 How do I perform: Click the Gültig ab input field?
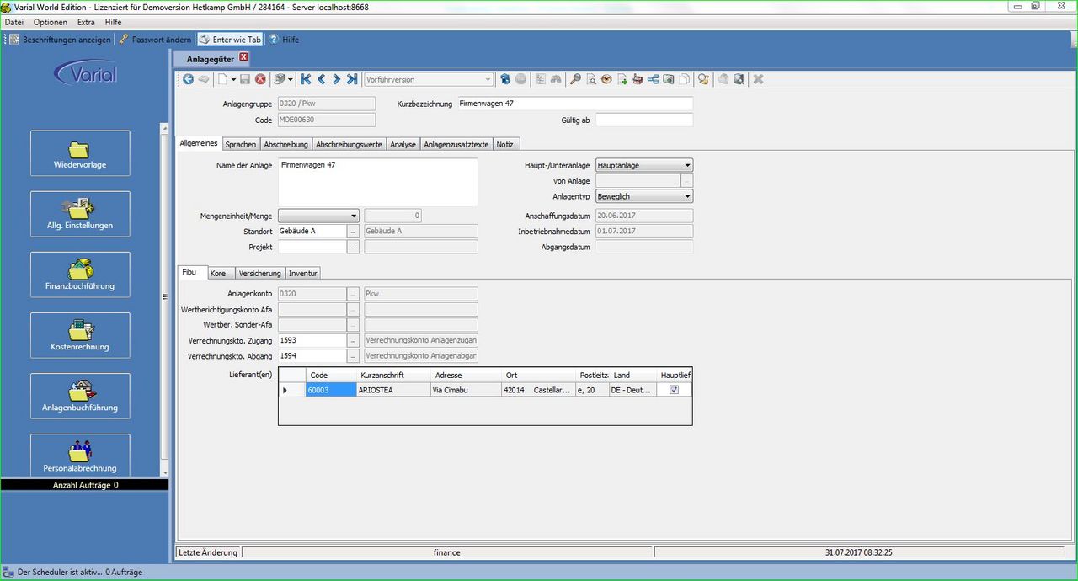click(x=644, y=120)
